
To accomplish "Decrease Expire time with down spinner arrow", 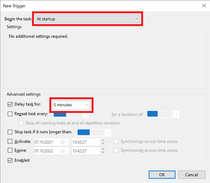I will (103, 152).
